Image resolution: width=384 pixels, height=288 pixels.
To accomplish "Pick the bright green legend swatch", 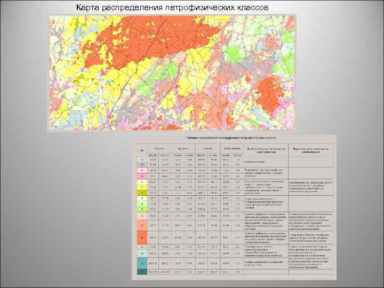I will 142,209.
